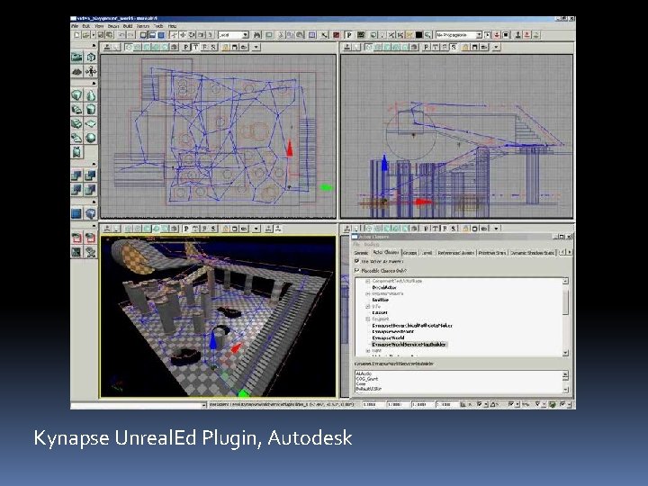The image size is (648, 486).
Task: Click the sphere brush builder icon
Action: [x=91, y=138]
